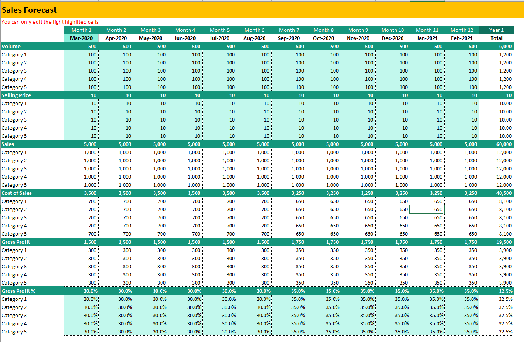Select the Sales Forecast title cell

[x=32, y=10]
